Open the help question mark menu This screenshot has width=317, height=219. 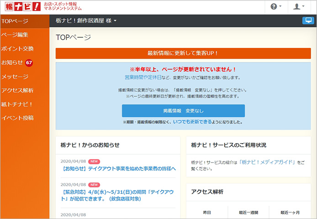click(276, 7)
